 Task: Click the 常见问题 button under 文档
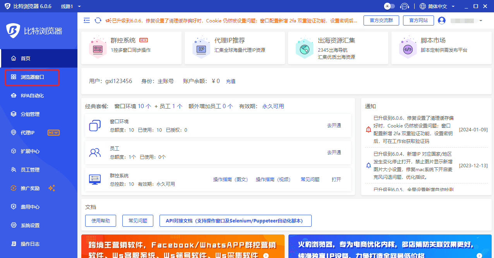pos(138,221)
